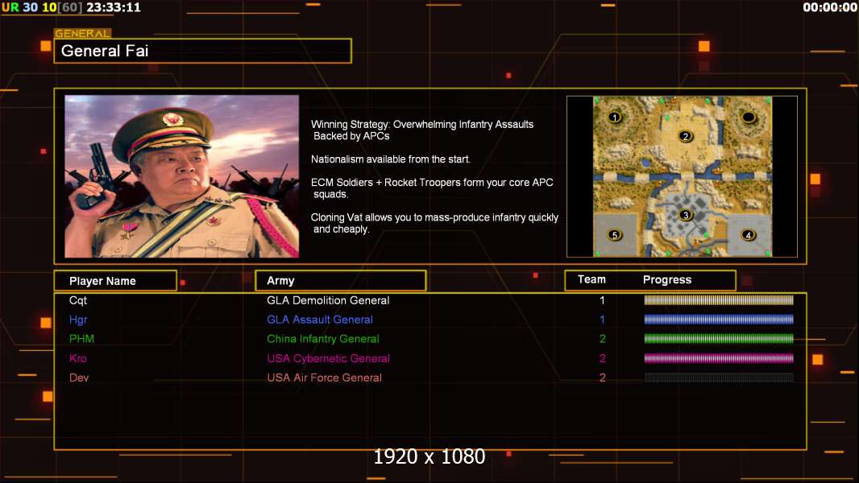This screenshot has height=483, width=859.
Task: Click the Cloning Vat description line
Action: click(x=434, y=223)
